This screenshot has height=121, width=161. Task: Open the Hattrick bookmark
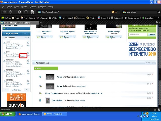click(x=6, y=18)
